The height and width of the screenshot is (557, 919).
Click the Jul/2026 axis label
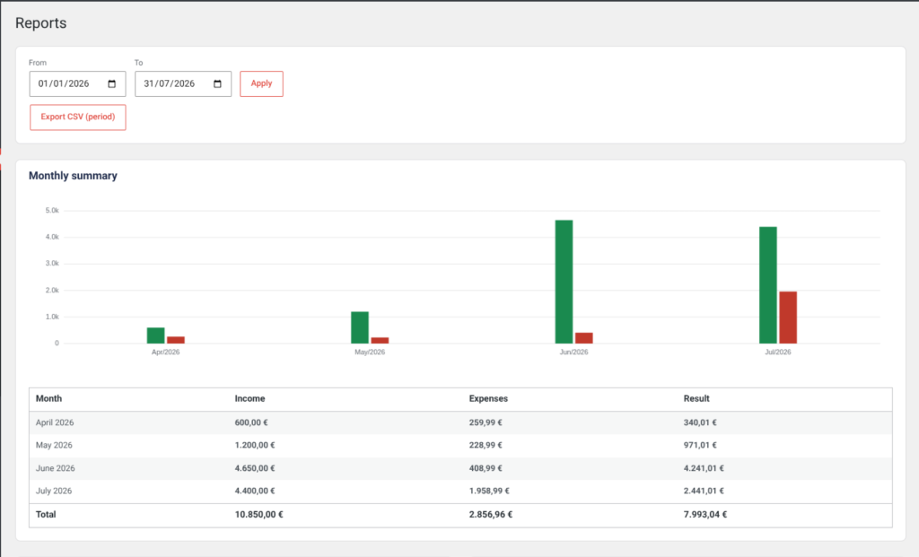pyautogui.click(x=778, y=352)
